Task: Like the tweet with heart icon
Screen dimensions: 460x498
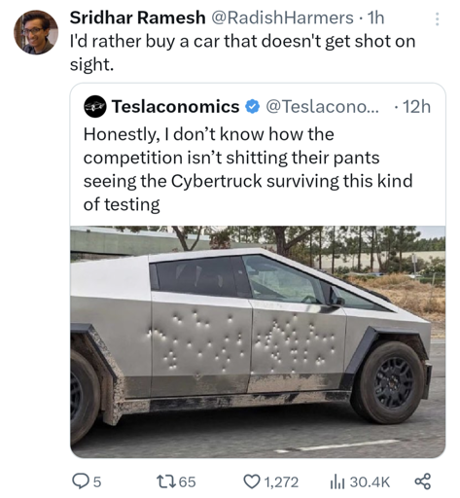Action: pyautogui.click(x=252, y=481)
